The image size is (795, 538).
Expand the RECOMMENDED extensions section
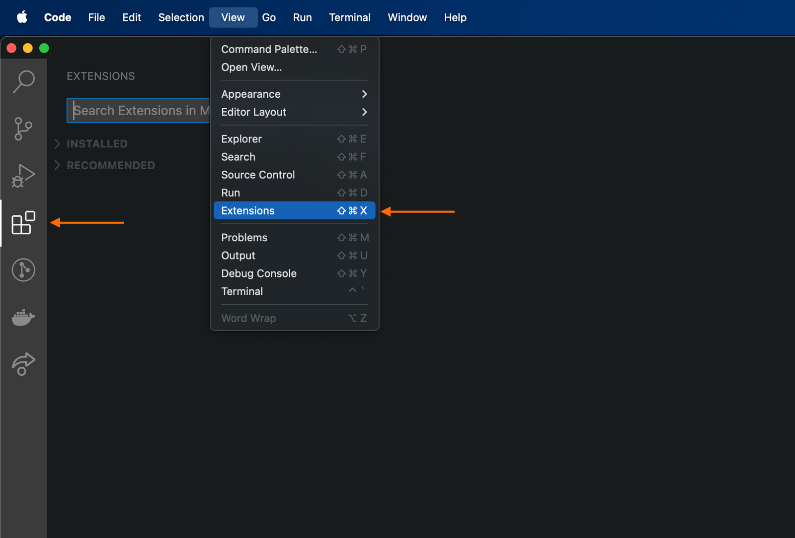point(110,165)
